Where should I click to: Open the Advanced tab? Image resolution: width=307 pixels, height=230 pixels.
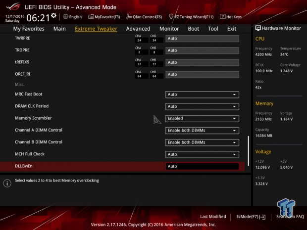click(x=138, y=29)
